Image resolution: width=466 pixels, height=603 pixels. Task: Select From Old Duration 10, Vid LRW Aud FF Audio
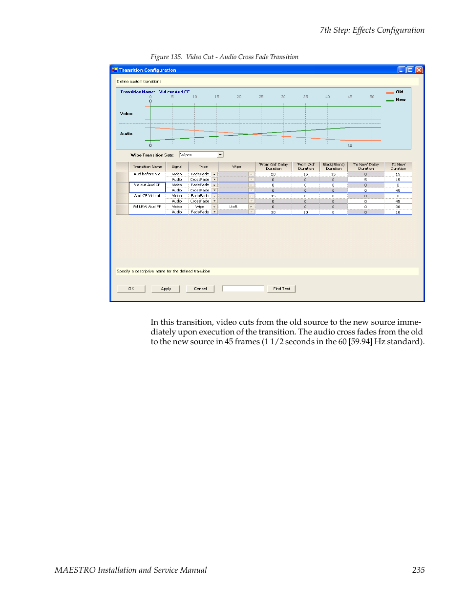pyautogui.click(x=305, y=212)
